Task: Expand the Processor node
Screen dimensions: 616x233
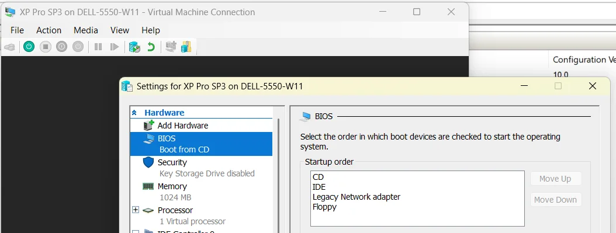Action: (x=136, y=210)
